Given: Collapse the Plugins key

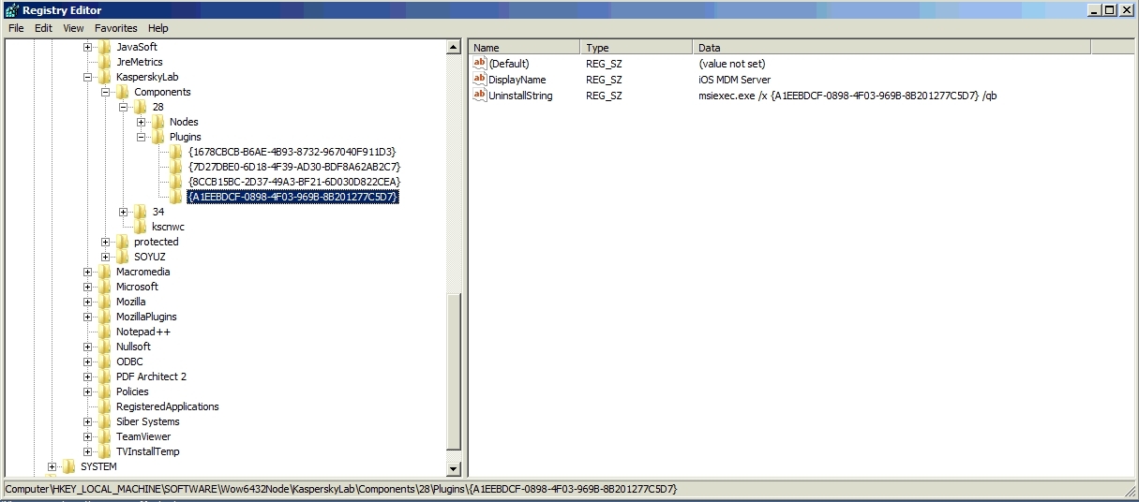Looking at the screenshot, I should (x=142, y=137).
